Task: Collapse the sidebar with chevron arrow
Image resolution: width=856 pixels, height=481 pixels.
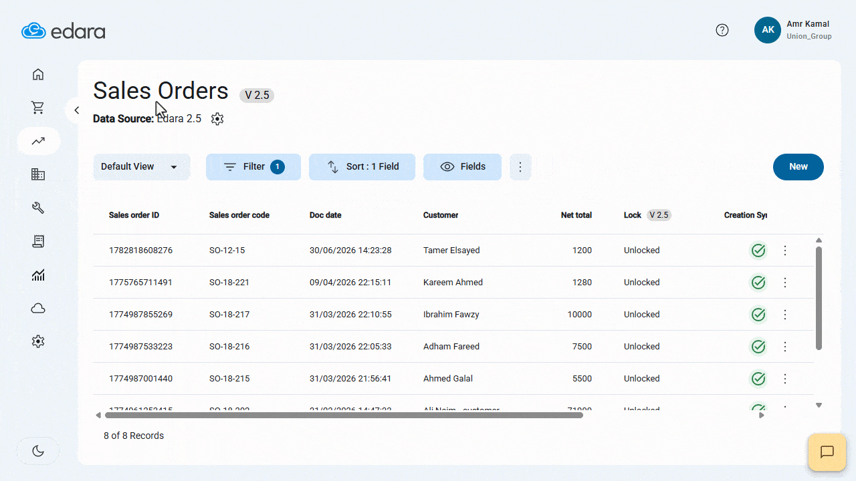Action: click(x=76, y=110)
